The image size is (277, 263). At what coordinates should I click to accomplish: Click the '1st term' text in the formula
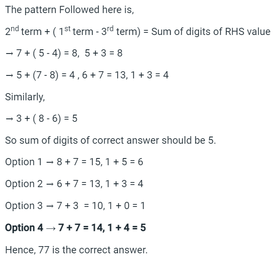coord(76,31)
